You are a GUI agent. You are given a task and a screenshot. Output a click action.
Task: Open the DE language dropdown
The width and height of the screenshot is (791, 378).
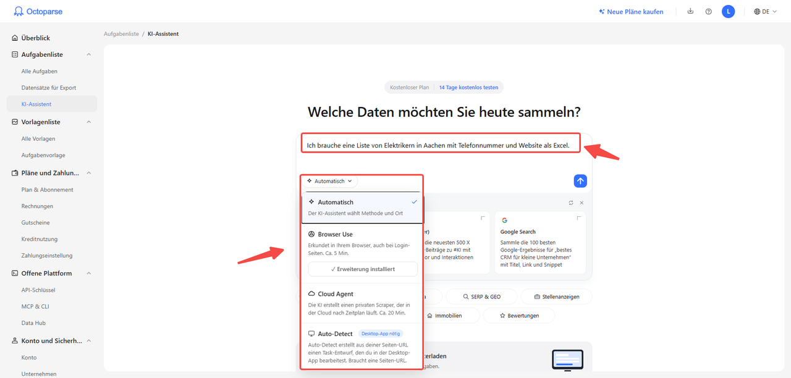pos(765,11)
